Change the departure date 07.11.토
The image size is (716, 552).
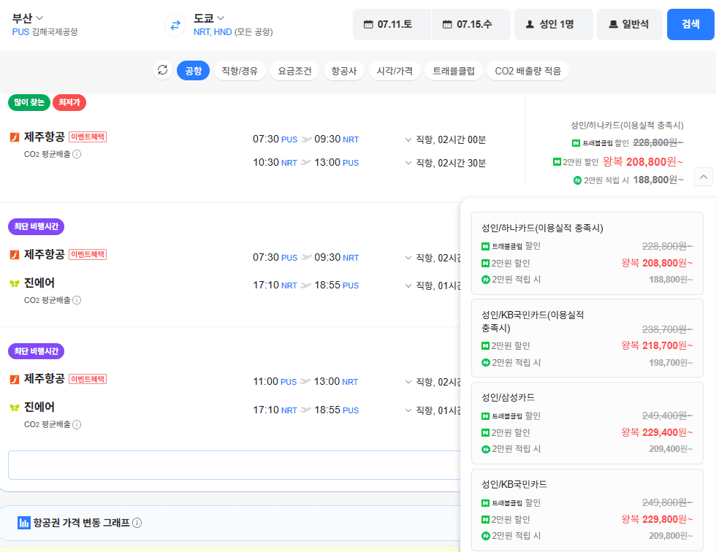point(392,24)
